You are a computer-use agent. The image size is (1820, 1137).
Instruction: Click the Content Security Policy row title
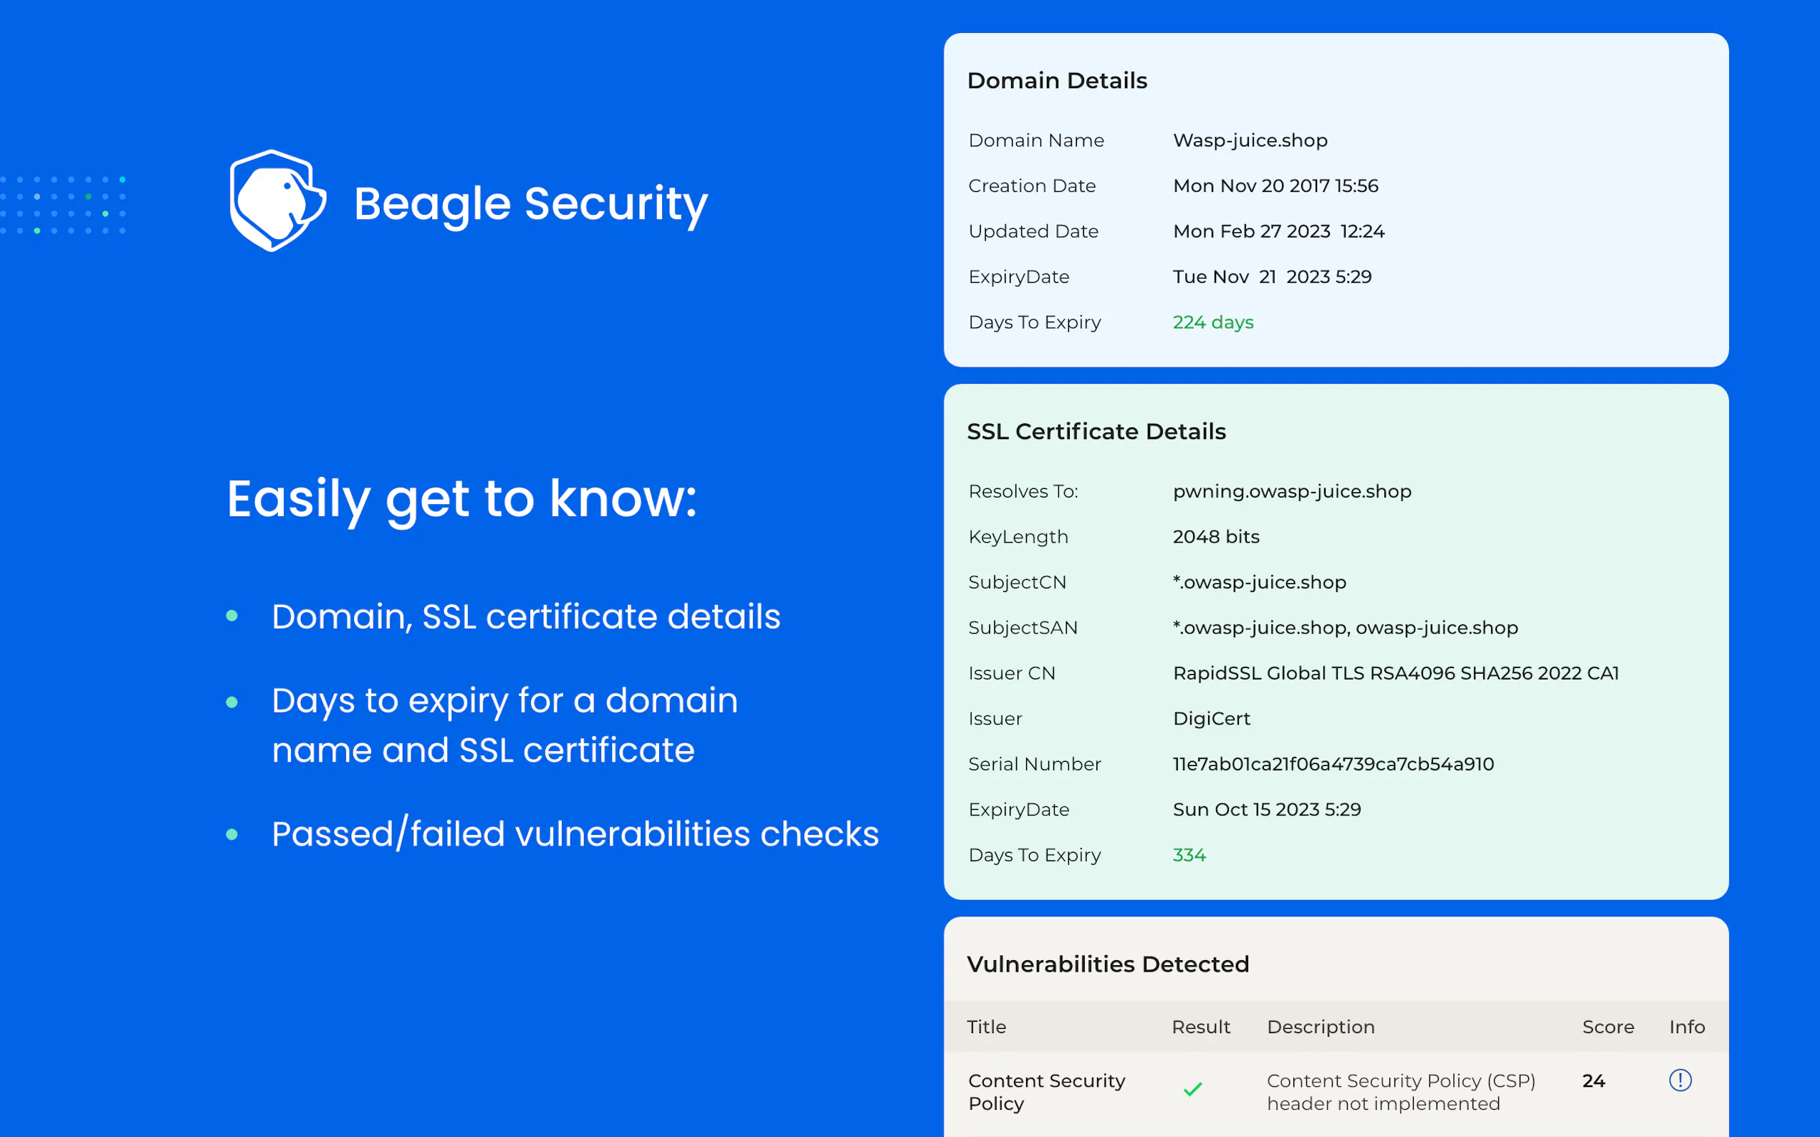coord(1046,1091)
